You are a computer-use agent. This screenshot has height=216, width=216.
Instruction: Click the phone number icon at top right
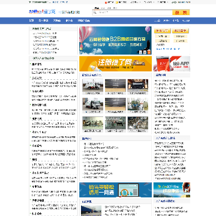pyautogui.click(x=173, y=2)
